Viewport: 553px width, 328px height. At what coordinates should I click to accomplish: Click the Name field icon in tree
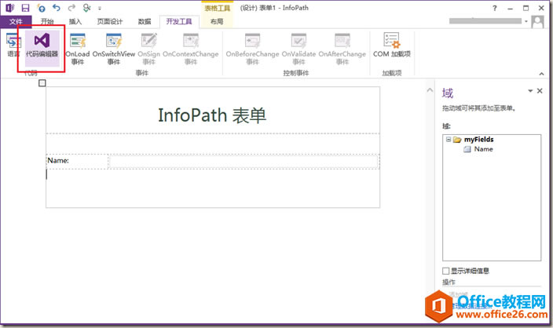click(467, 149)
